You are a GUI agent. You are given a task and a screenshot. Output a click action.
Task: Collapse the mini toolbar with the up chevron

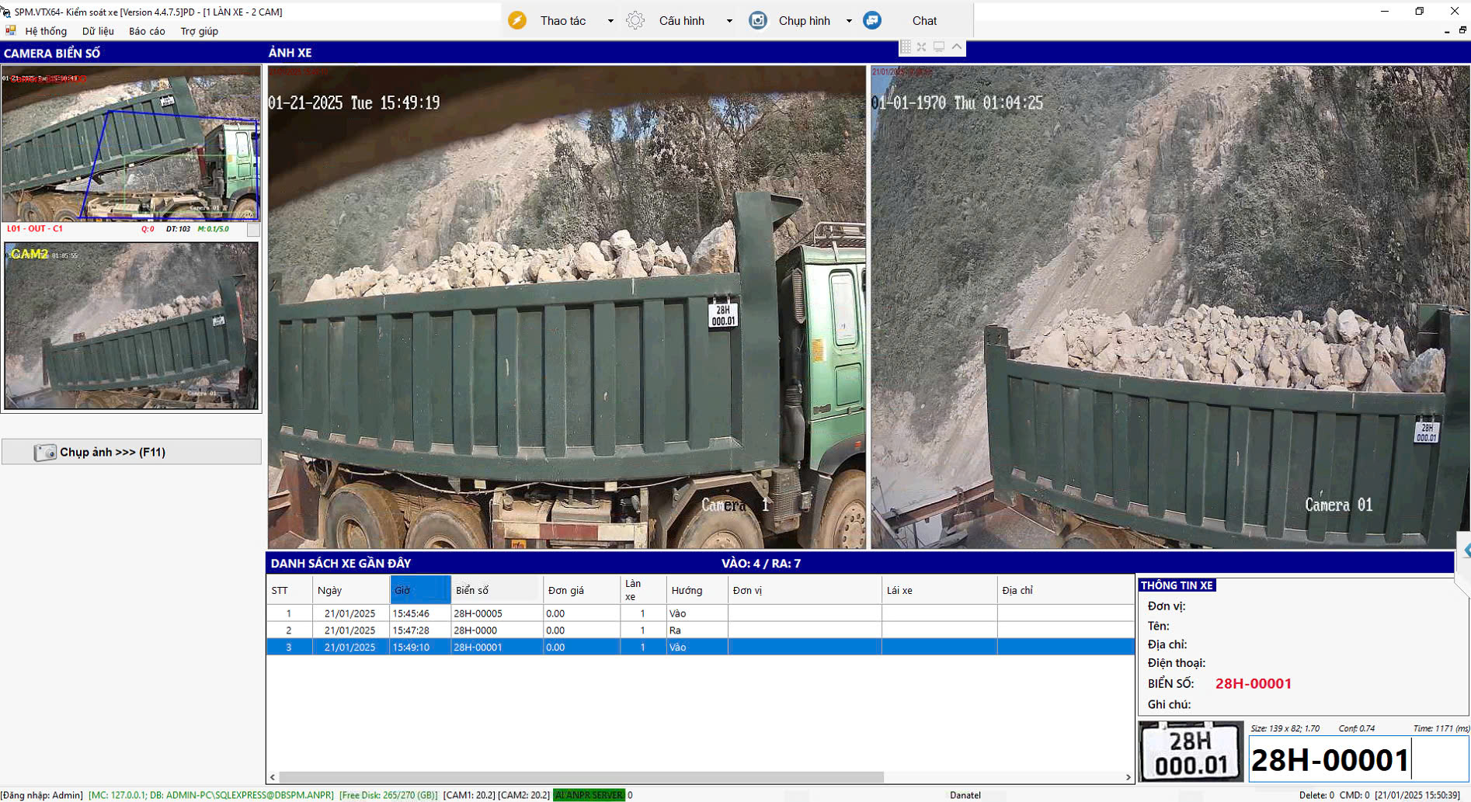point(957,47)
